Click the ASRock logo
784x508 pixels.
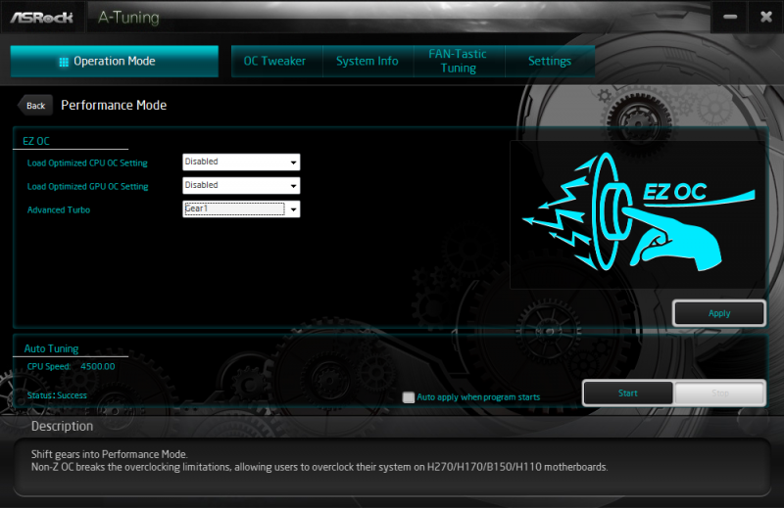click(x=42, y=18)
